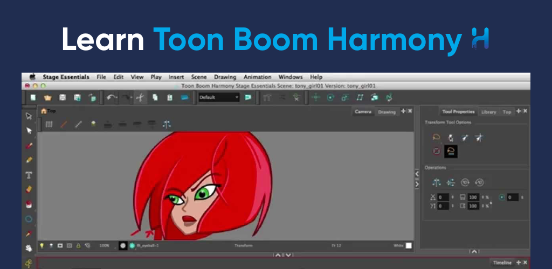Open the Tool Properties tab
552x269 pixels.
click(x=458, y=112)
